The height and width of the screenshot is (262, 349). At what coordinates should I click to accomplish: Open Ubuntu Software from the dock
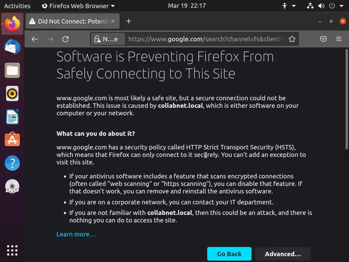12,140
